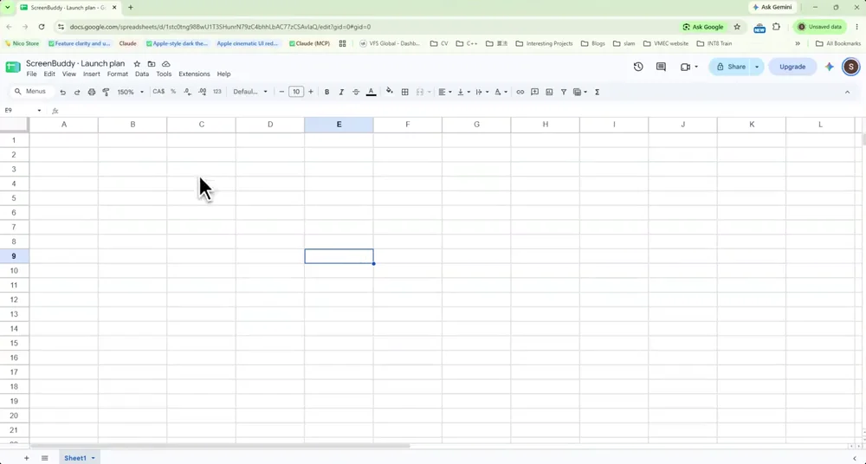Image resolution: width=866 pixels, height=464 pixels.
Task: Open horizontal align dropdown
Action: pos(445,92)
